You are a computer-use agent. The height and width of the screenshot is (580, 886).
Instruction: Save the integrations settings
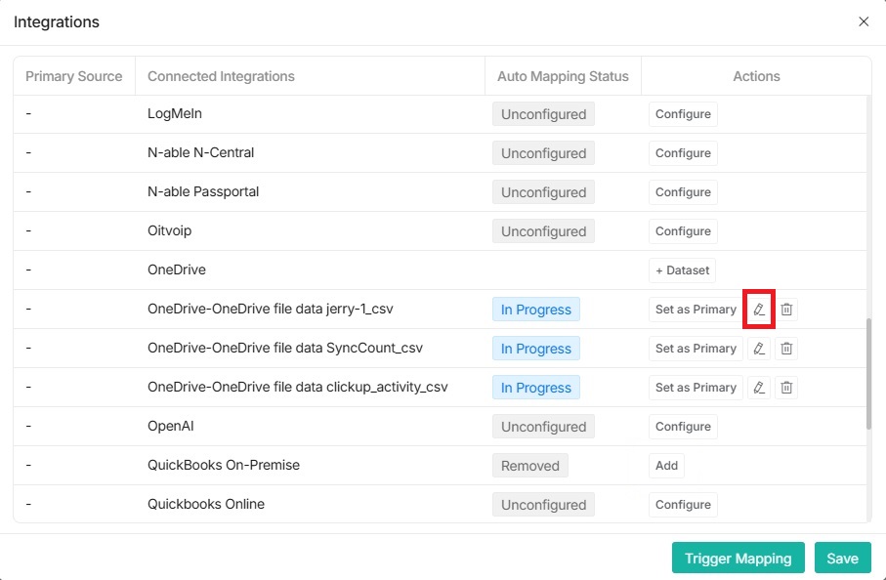click(842, 558)
